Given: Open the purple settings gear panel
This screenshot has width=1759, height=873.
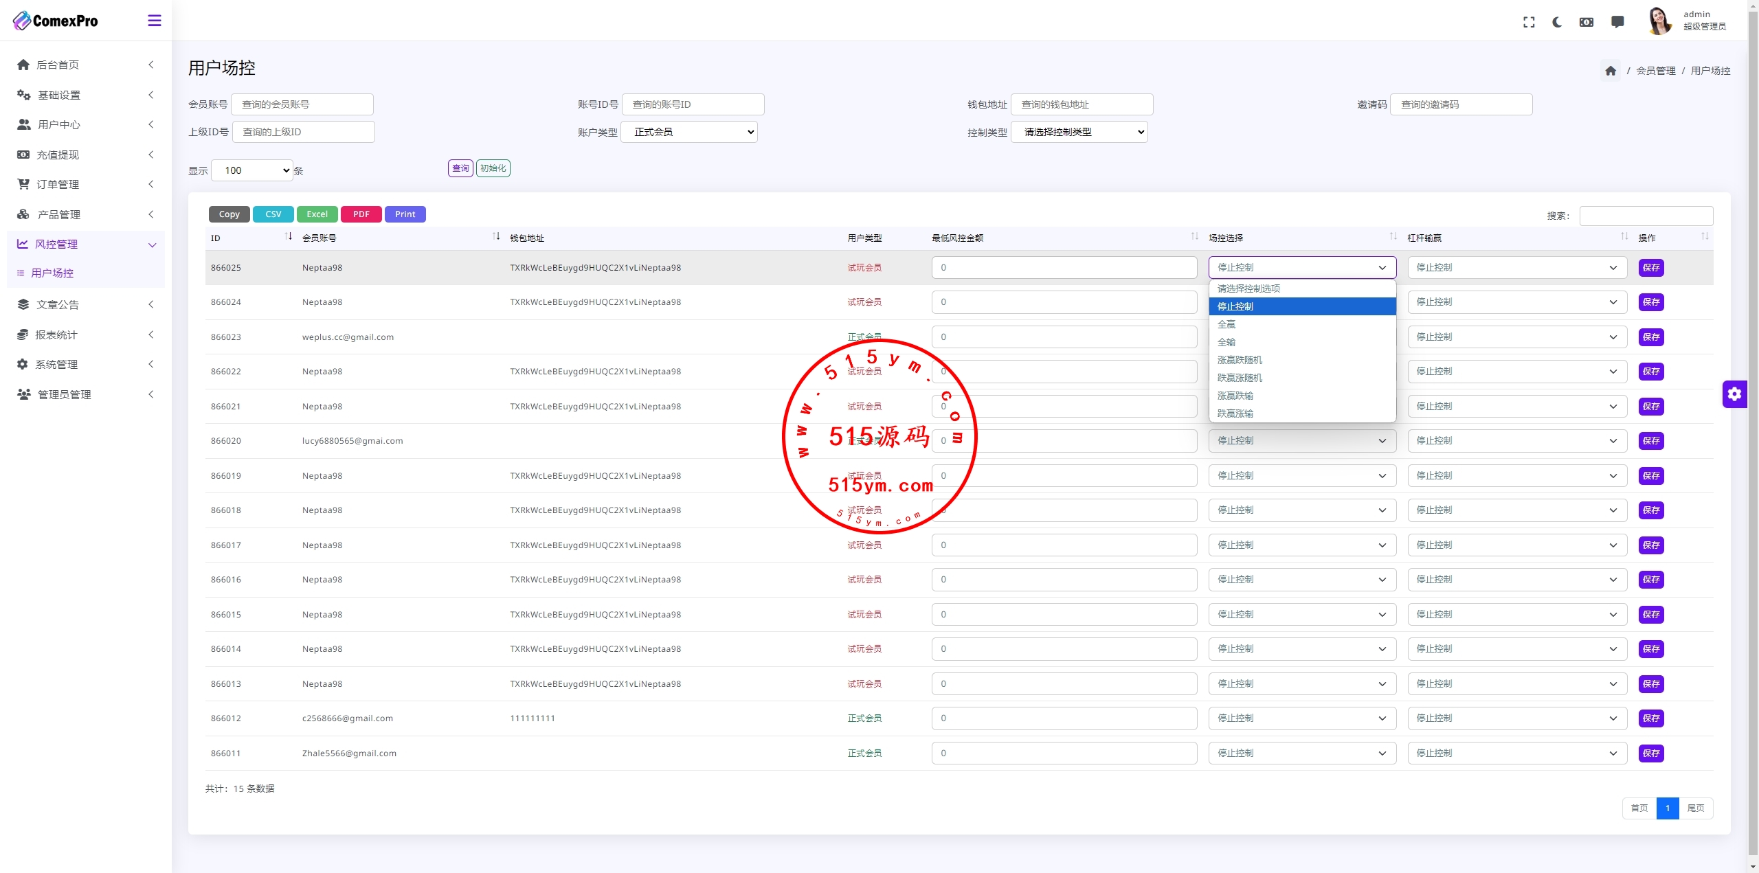Looking at the screenshot, I should [x=1734, y=394].
